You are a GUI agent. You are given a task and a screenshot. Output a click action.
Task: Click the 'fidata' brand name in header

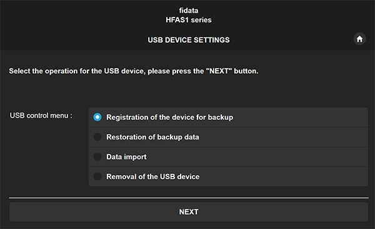(189, 11)
